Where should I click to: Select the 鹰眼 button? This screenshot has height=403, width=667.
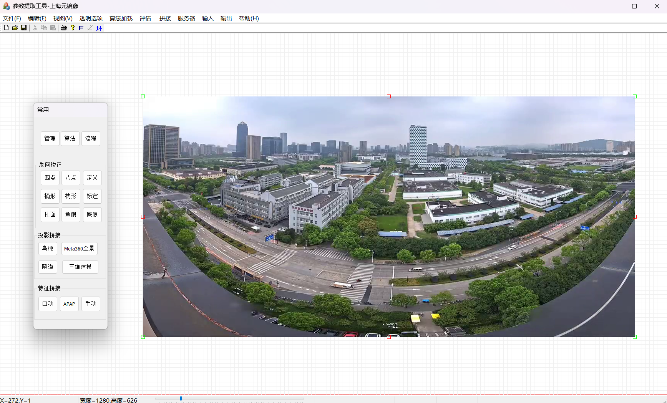(x=92, y=215)
